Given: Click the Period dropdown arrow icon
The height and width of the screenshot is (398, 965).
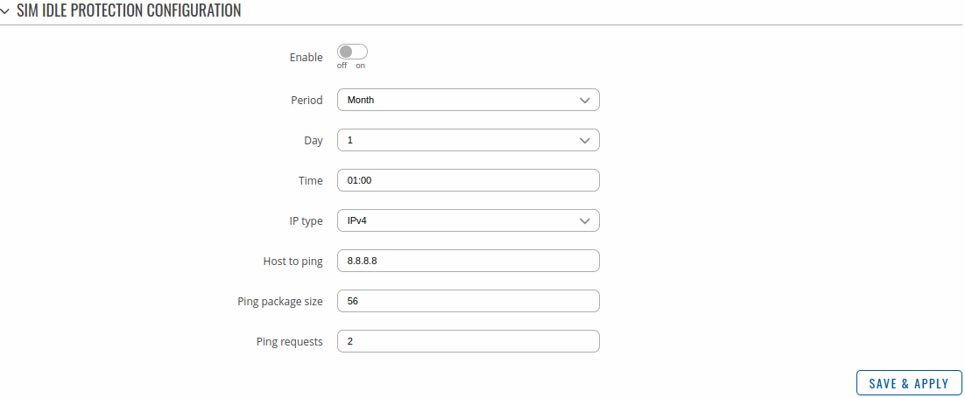Looking at the screenshot, I should (x=585, y=100).
